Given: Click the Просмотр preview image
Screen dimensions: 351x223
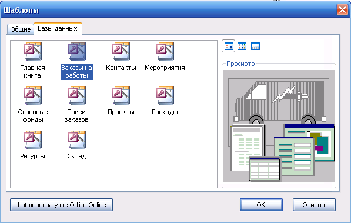Looking at the screenshot, I should (x=279, y=126).
